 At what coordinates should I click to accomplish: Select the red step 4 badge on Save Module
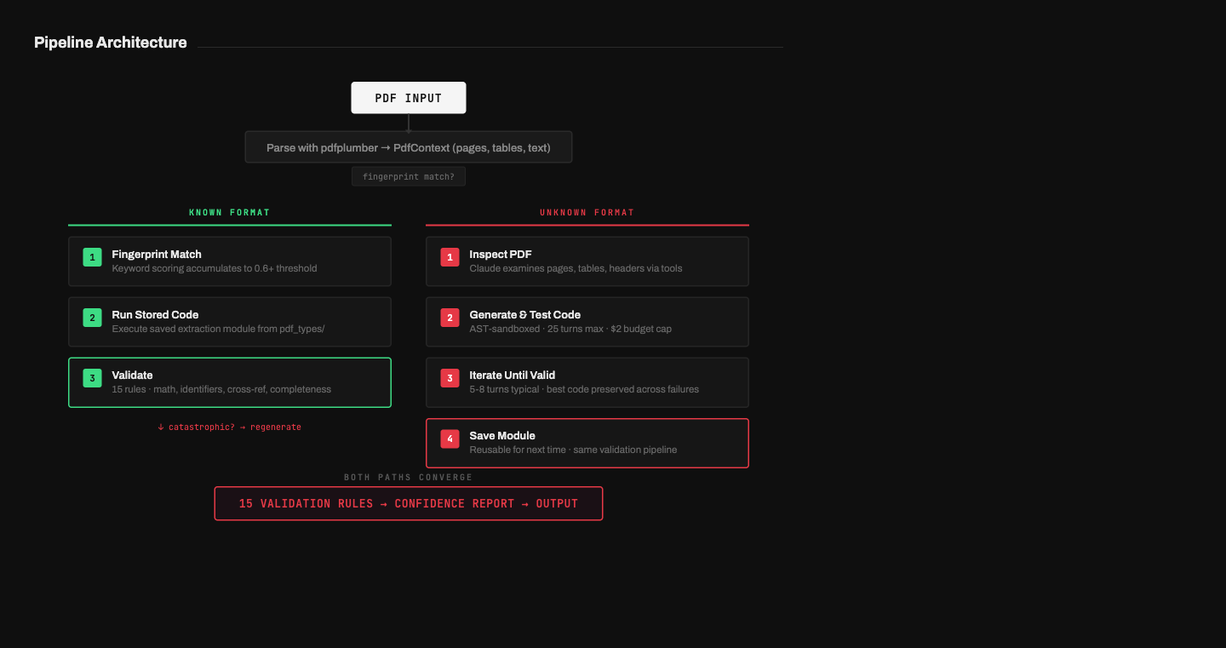450,438
